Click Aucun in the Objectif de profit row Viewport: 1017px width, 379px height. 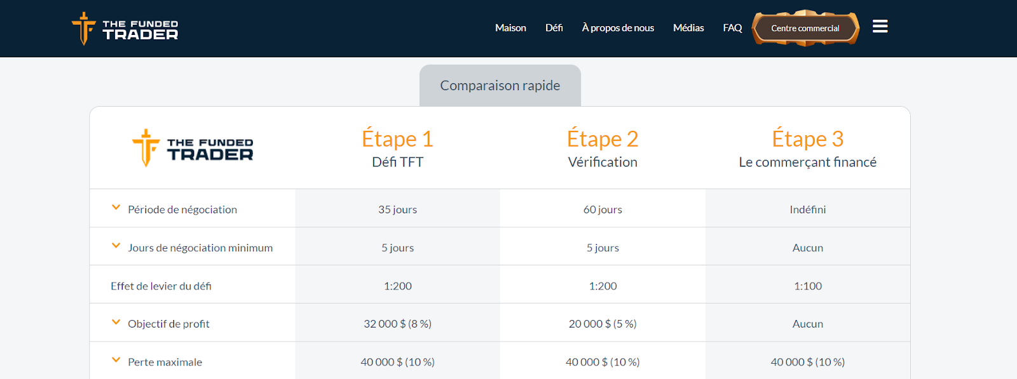(808, 324)
